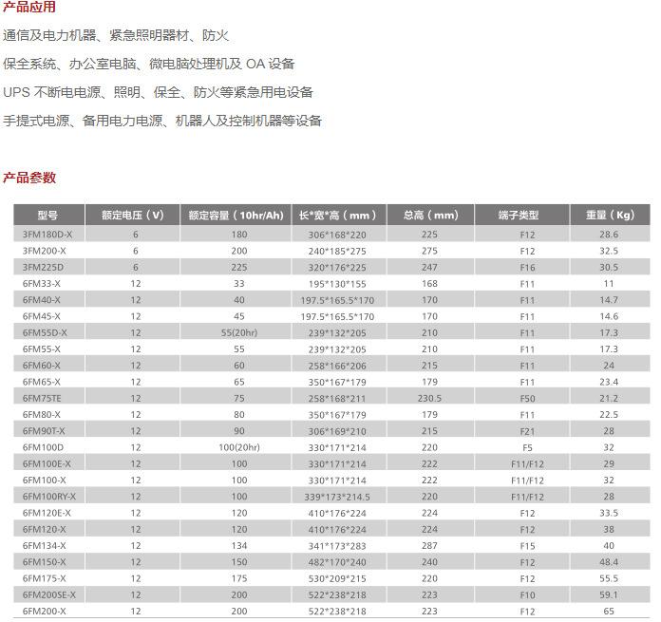Click dimension cell 530*209*215
Viewport: 661px width, 622px height.
[x=337, y=578]
